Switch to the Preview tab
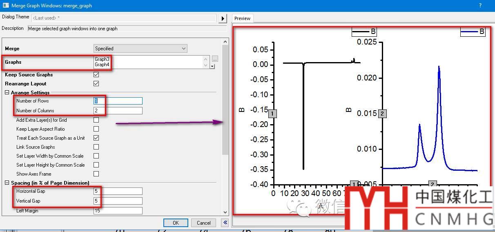 pos(242,18)
